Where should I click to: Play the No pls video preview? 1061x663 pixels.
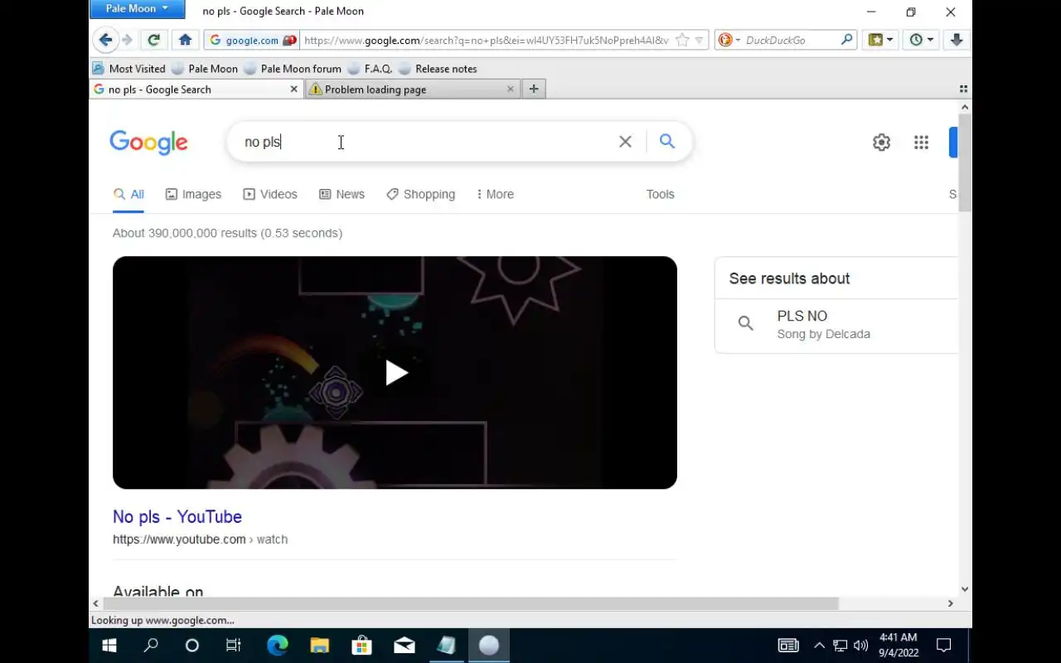pos(395,373)
